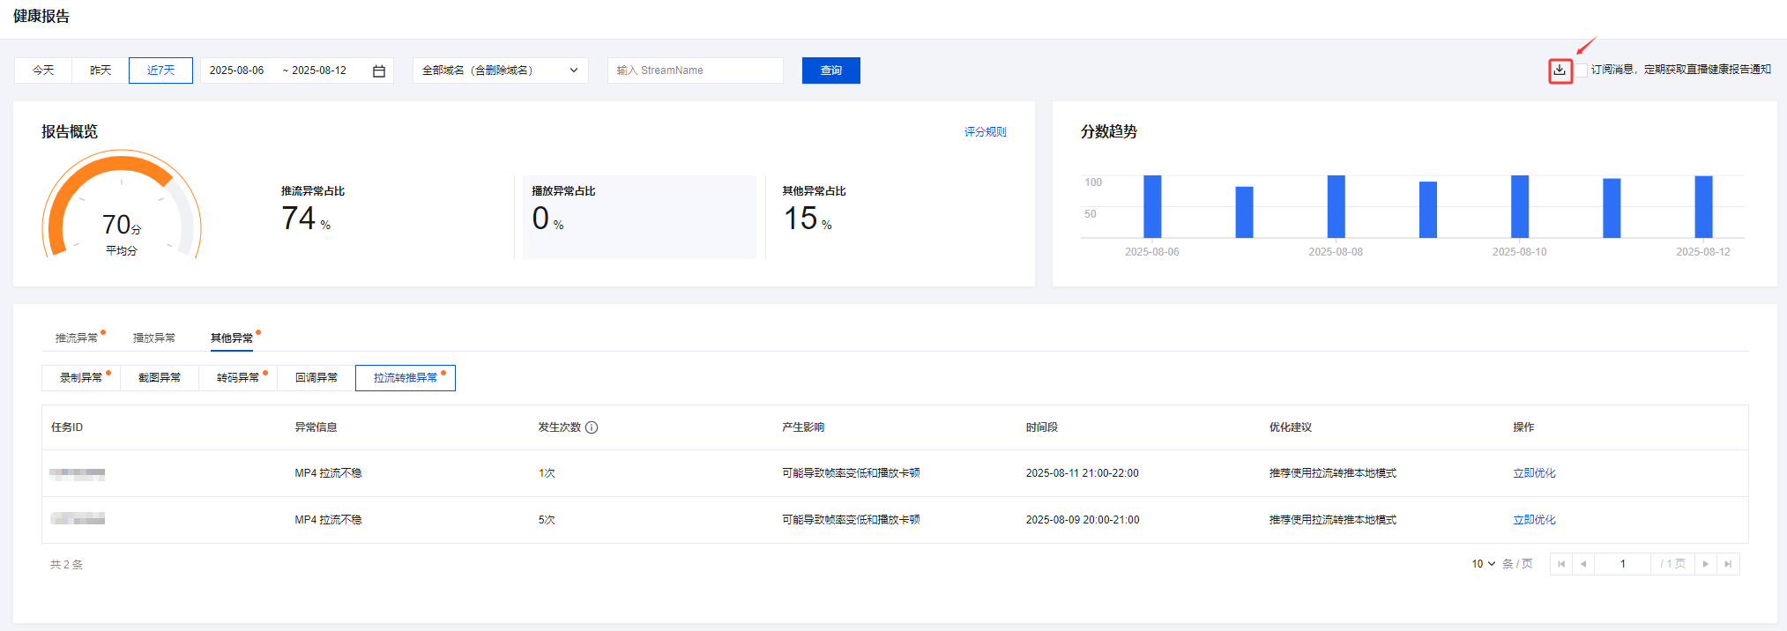Go to the next page arrow
The image size is (1787, 631).
pyautogui.click(x=1706, y=564)
